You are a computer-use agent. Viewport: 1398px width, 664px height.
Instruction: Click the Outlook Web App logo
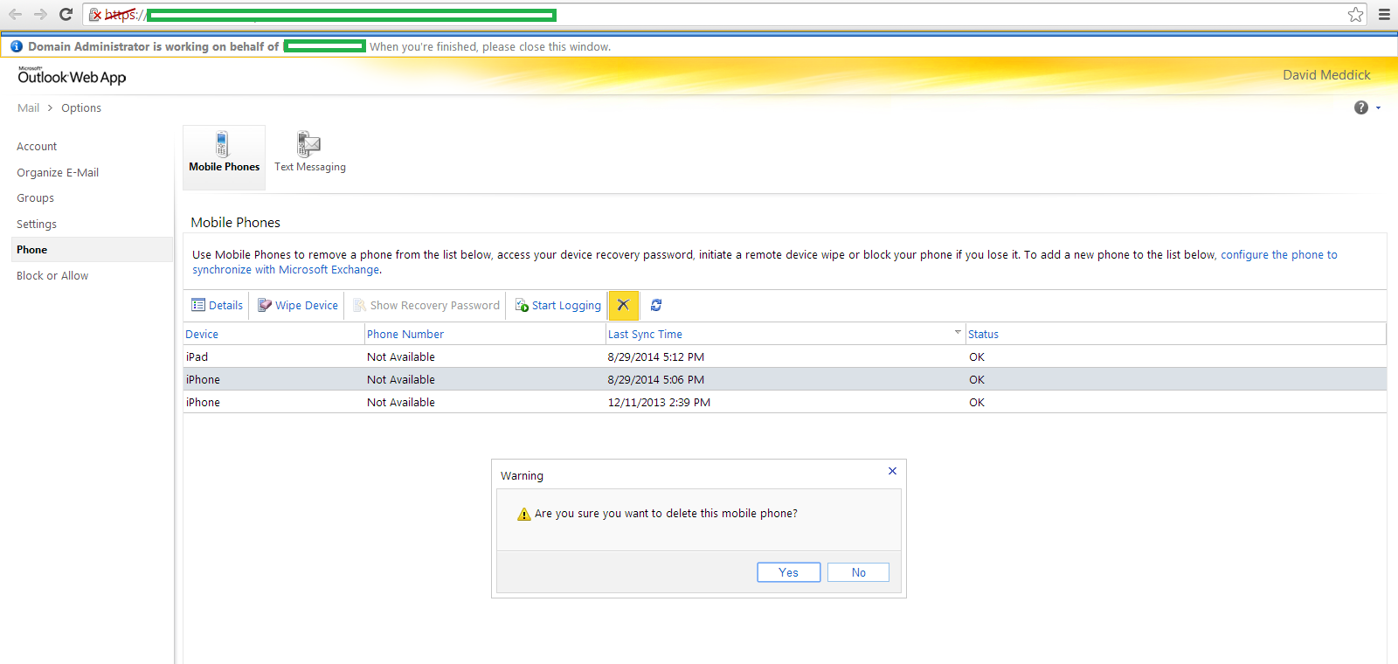click(x=72, y=76)
